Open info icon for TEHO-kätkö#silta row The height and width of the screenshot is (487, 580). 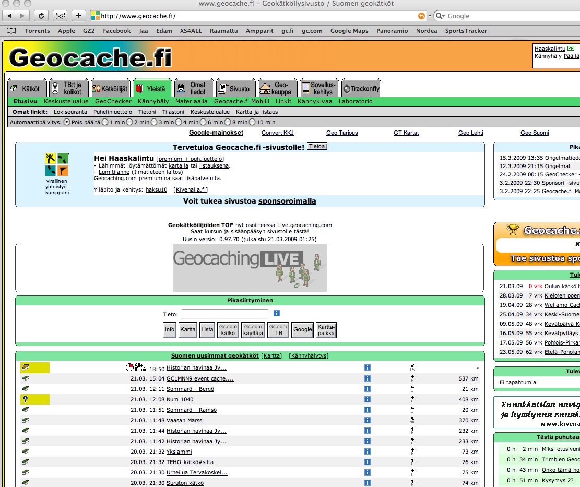point(368,462)
